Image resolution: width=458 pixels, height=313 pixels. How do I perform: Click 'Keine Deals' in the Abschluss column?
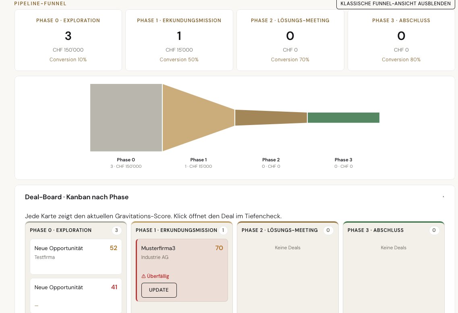pos(394,248)
